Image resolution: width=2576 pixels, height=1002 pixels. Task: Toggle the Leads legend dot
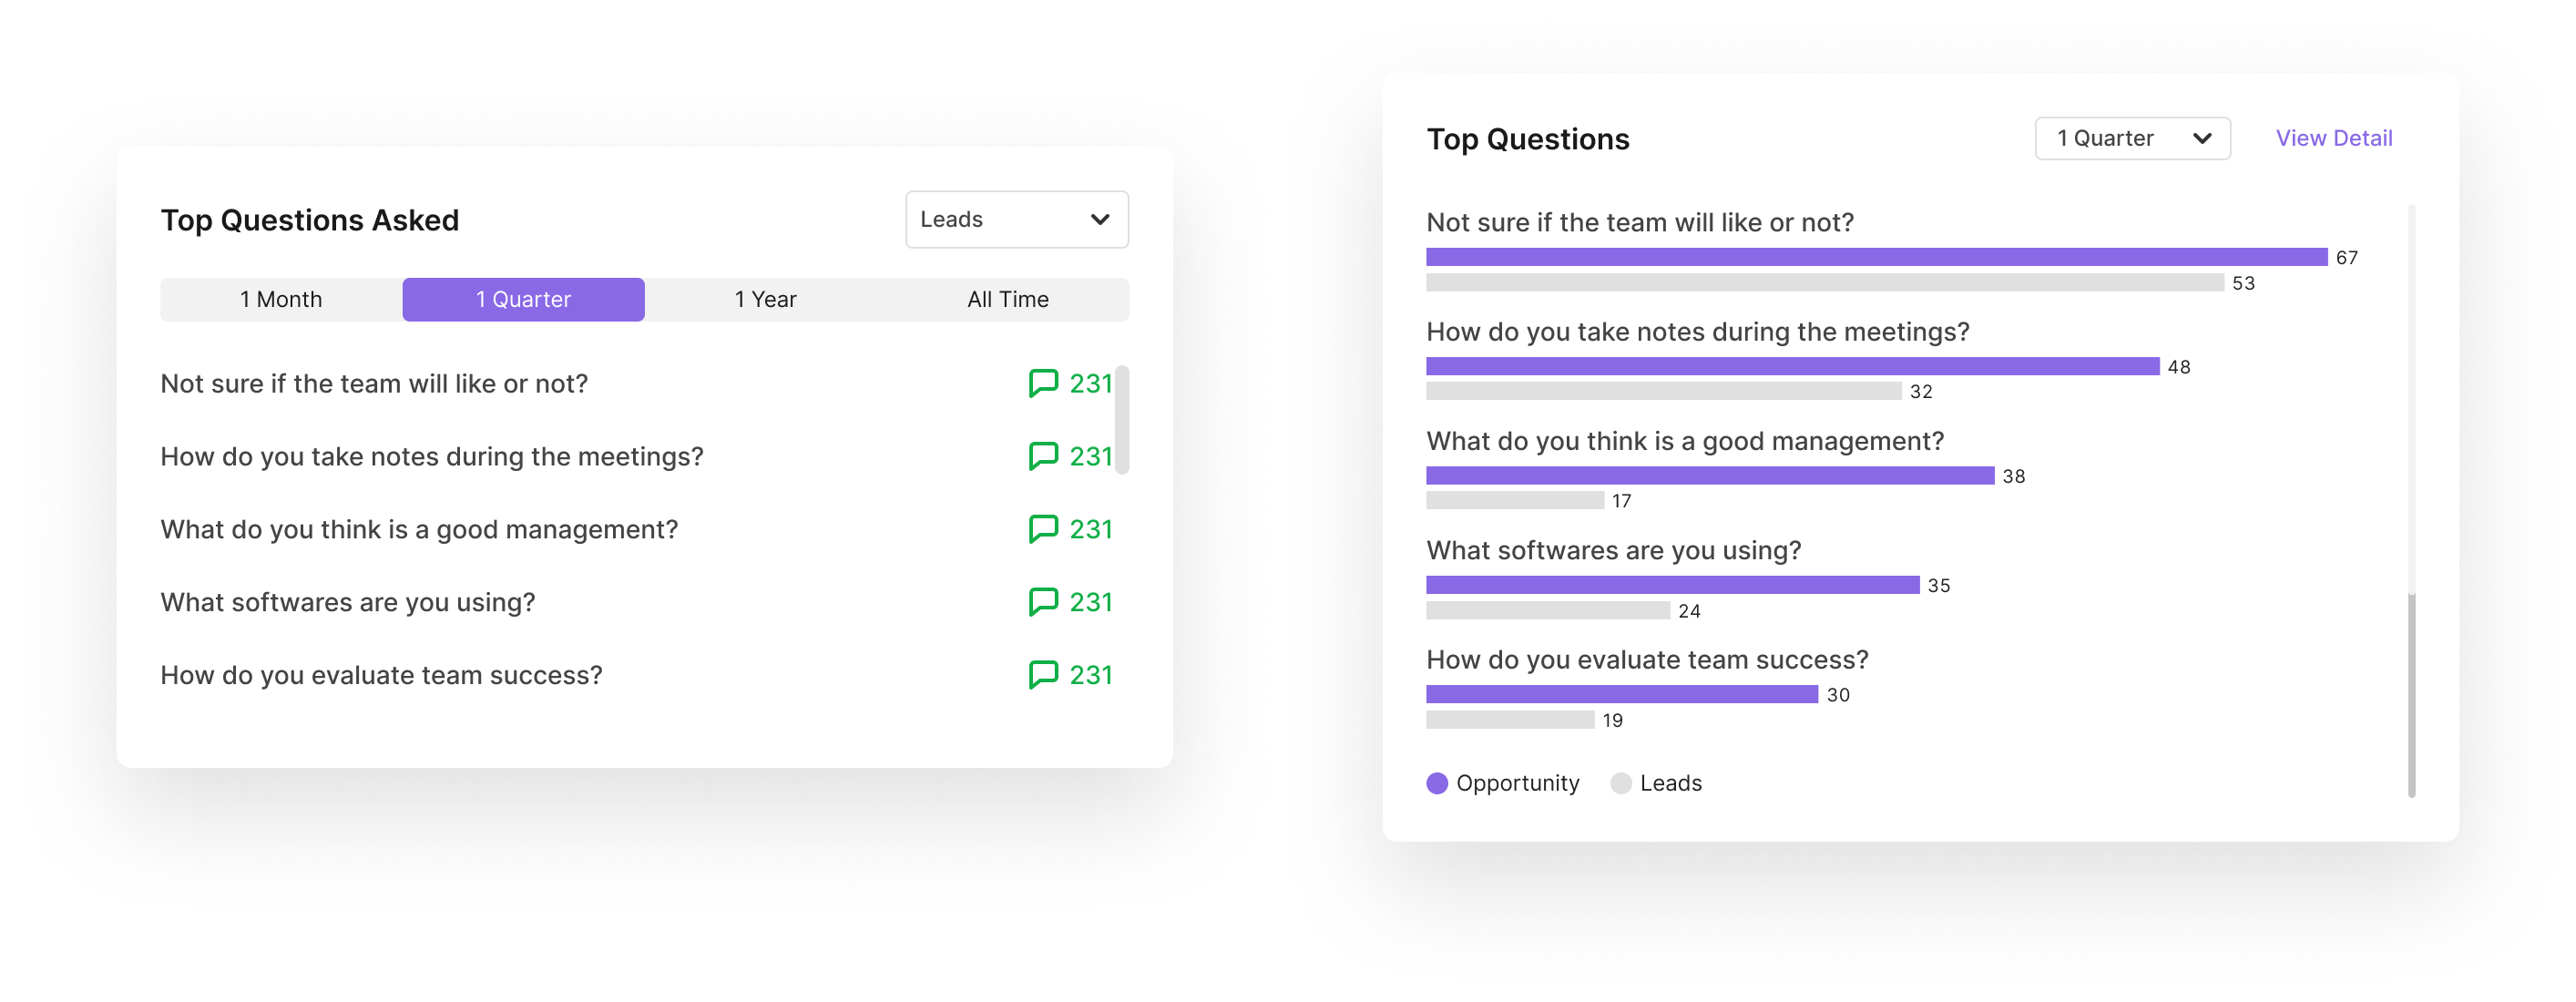[1621, 783]
